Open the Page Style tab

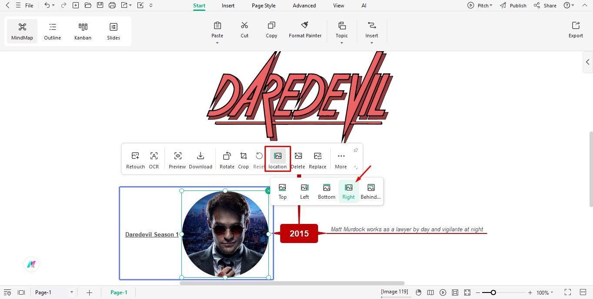coord(264,6)
